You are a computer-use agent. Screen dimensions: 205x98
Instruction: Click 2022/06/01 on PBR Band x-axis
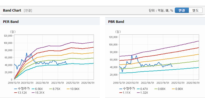[x=148, y=83]
